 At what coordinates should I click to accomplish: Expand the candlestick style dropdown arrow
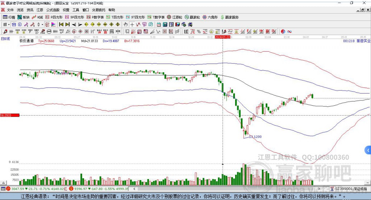(x=42, y=25)
